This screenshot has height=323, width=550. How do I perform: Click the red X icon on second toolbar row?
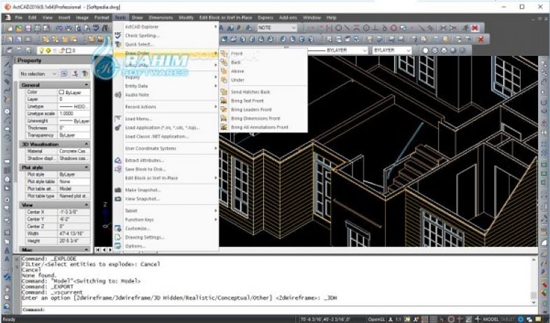481,39
